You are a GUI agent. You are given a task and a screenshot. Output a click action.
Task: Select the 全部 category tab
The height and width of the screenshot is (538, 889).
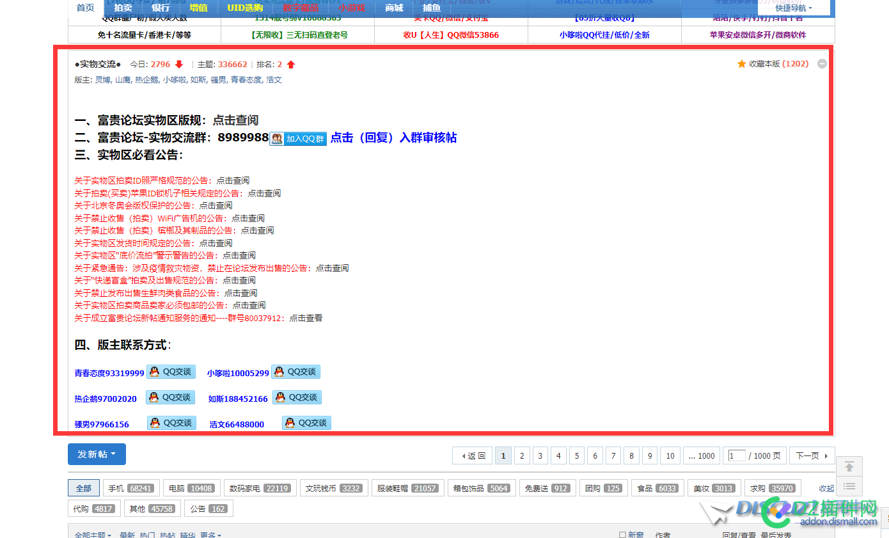click(84, 488)
